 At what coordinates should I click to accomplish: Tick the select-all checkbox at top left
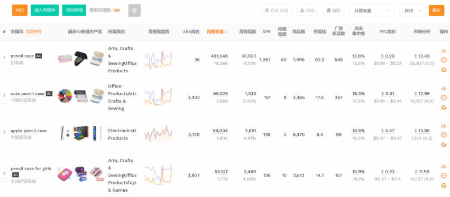pyautogui.click(x=6, y=11)
